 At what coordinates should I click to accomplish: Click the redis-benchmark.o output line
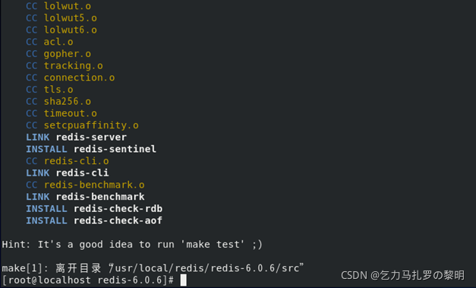click(85, 185)
